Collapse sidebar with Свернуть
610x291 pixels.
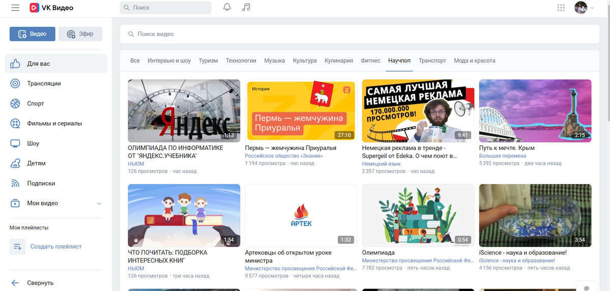[x=56, y=283]
